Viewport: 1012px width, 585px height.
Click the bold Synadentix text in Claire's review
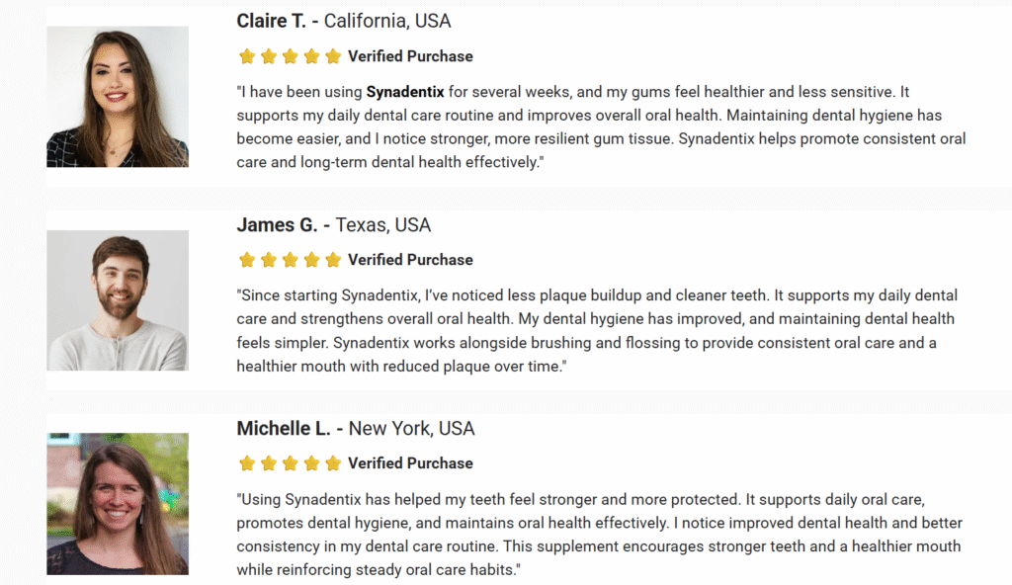405,92
